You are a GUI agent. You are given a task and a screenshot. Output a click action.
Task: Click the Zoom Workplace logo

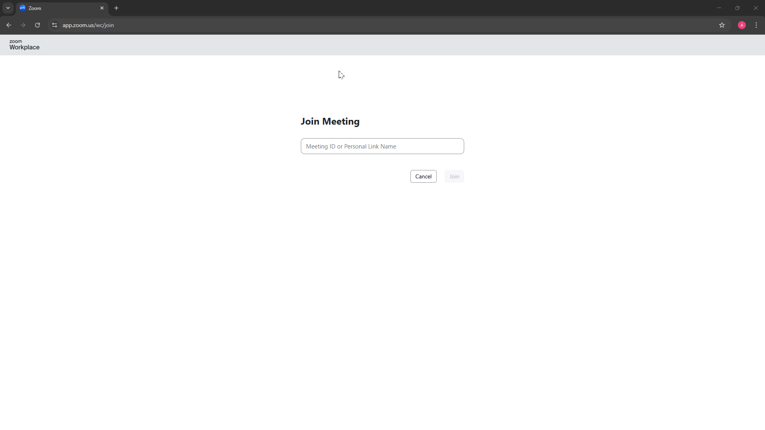[x=24, y=45]
